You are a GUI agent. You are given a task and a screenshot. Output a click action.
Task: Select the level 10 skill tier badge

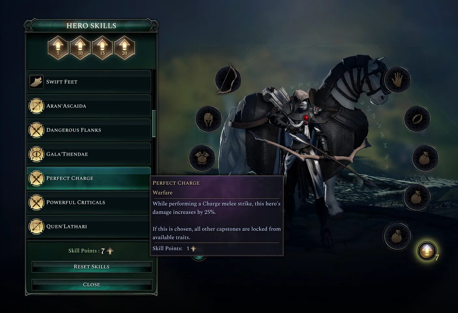click(x=80, y=48)
